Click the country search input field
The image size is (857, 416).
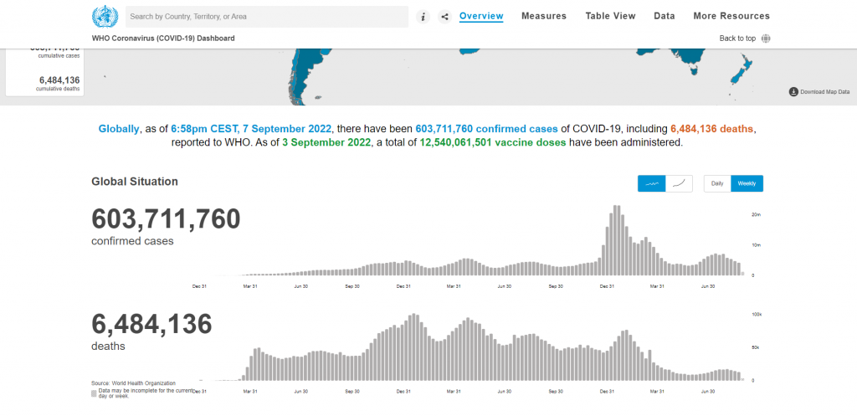click(266, 17)
